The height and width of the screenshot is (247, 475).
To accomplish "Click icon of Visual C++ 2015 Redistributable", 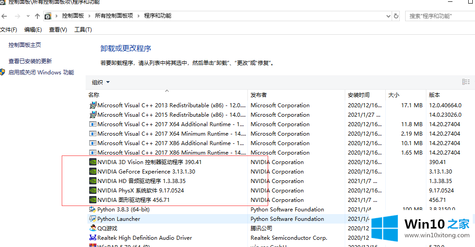I will (x=93, y=114).
